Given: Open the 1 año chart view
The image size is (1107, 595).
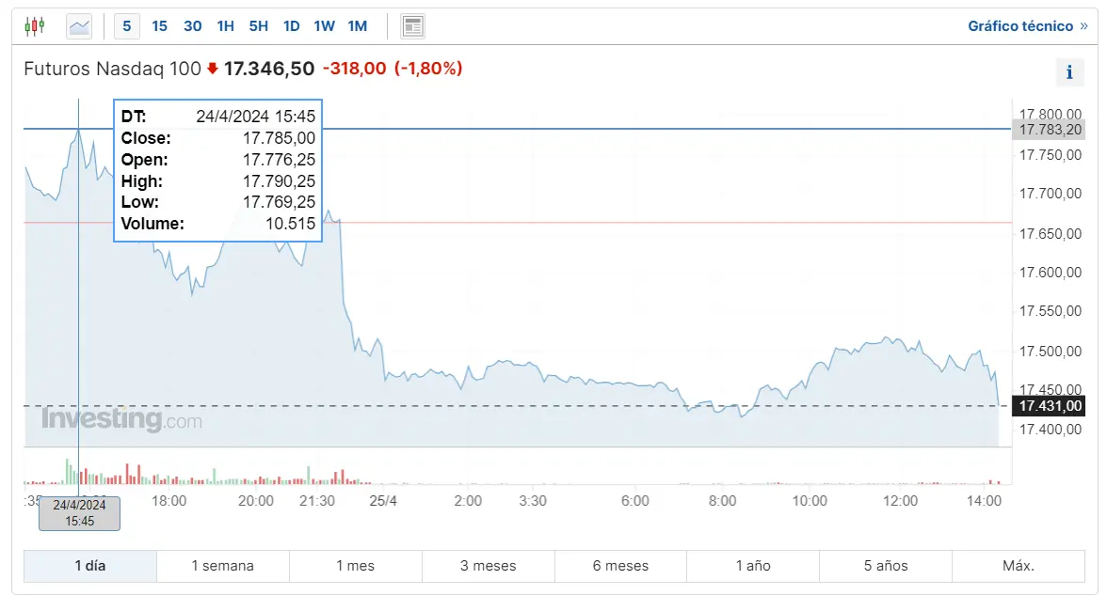Looking at the screenshot, I should [x=752, y=566].
